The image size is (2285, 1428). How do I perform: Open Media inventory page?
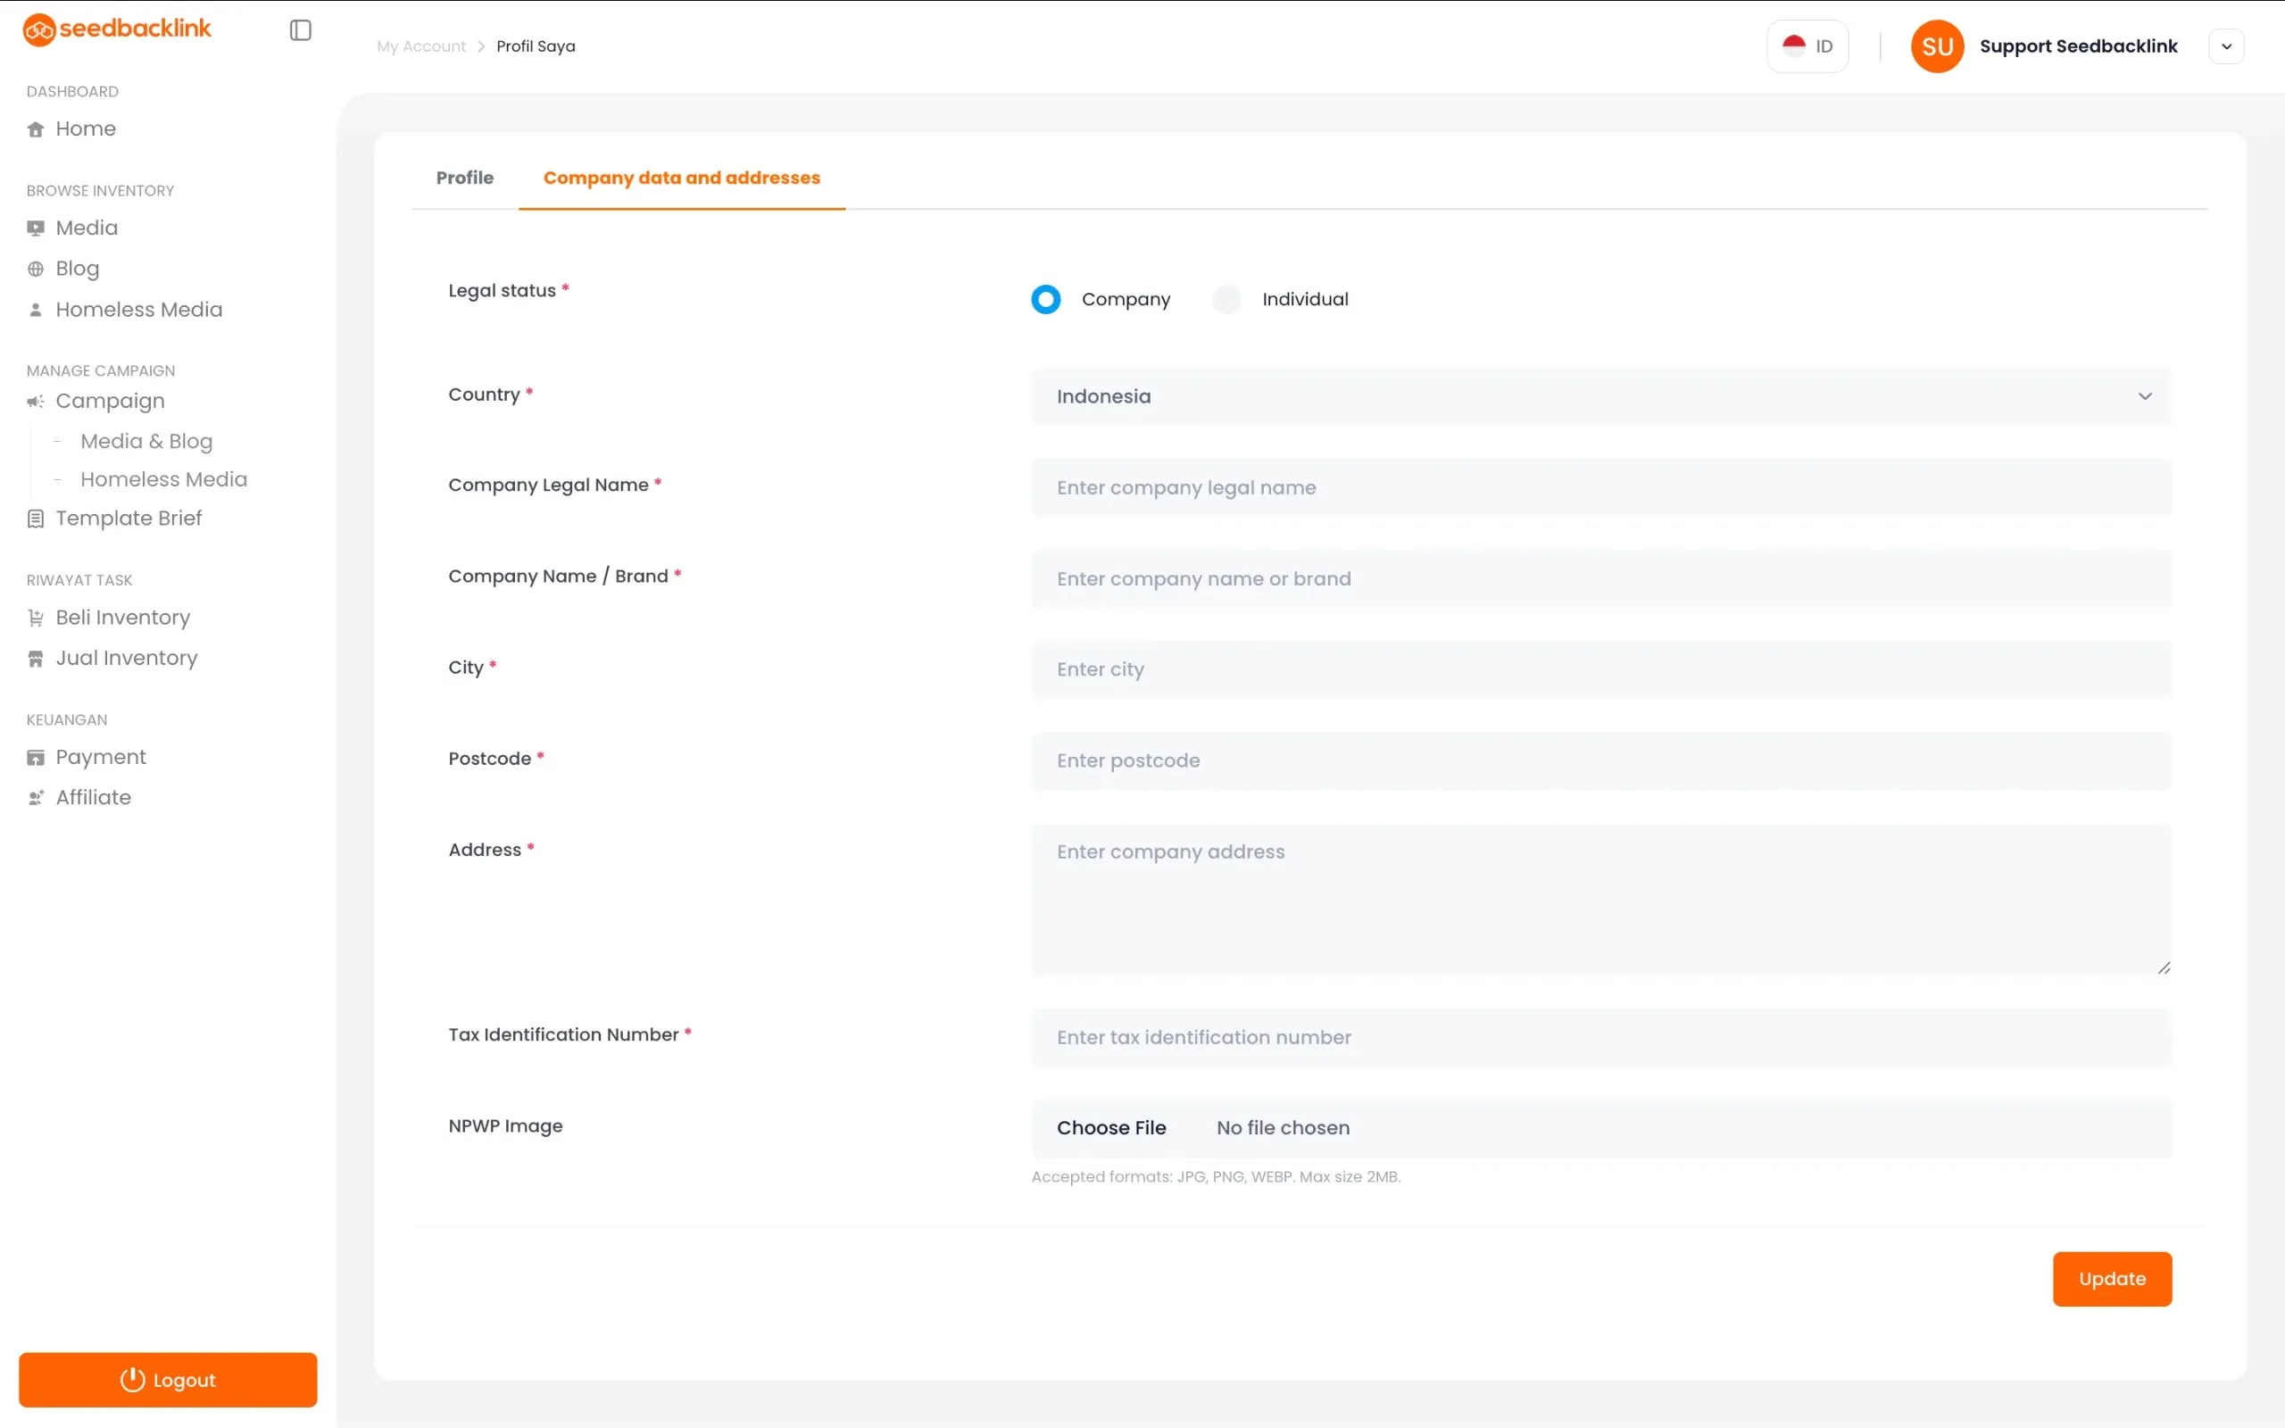click(87, 228)
